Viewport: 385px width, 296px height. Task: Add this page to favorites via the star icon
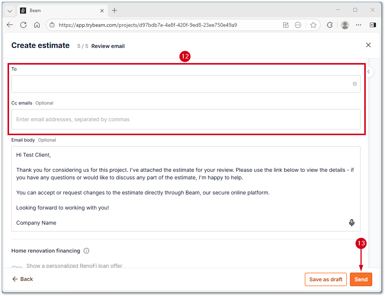[313, 25]
